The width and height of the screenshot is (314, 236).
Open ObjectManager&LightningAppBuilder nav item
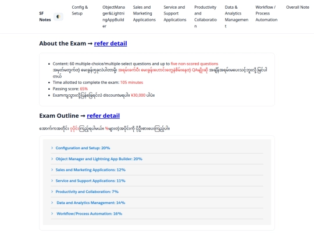pyautogui.click(x=113, y=16)
